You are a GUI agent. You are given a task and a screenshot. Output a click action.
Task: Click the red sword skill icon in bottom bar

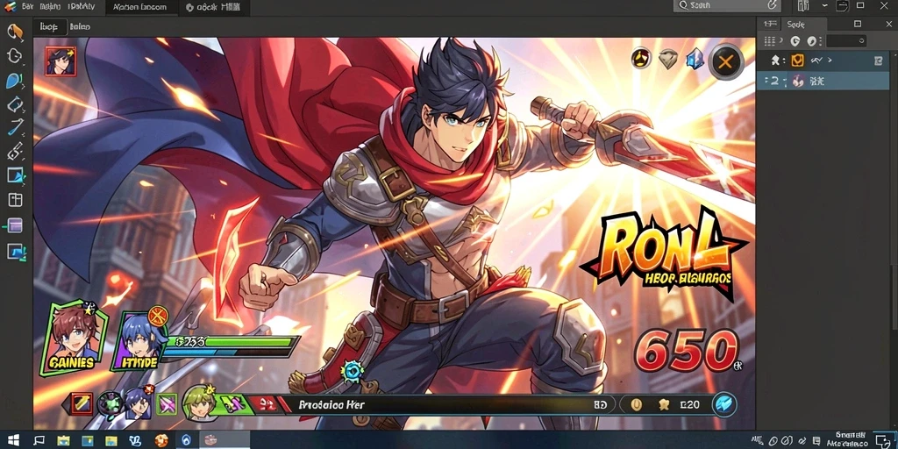[x=82, y=404]
